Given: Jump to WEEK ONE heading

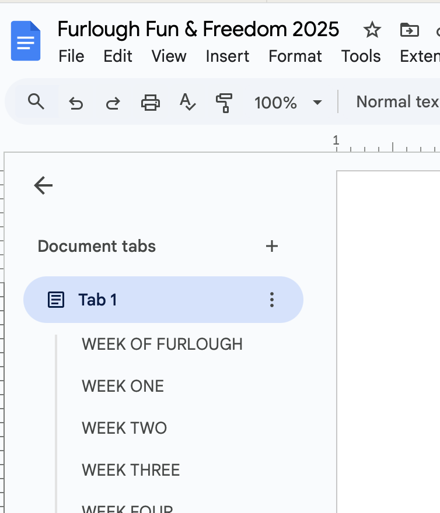Looking at the screenshot, I should click(123, 386).
